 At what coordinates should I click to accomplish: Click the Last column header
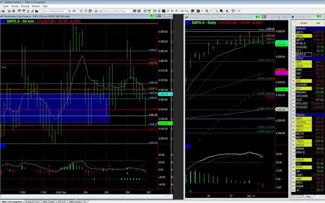click(x=318, y=23)
